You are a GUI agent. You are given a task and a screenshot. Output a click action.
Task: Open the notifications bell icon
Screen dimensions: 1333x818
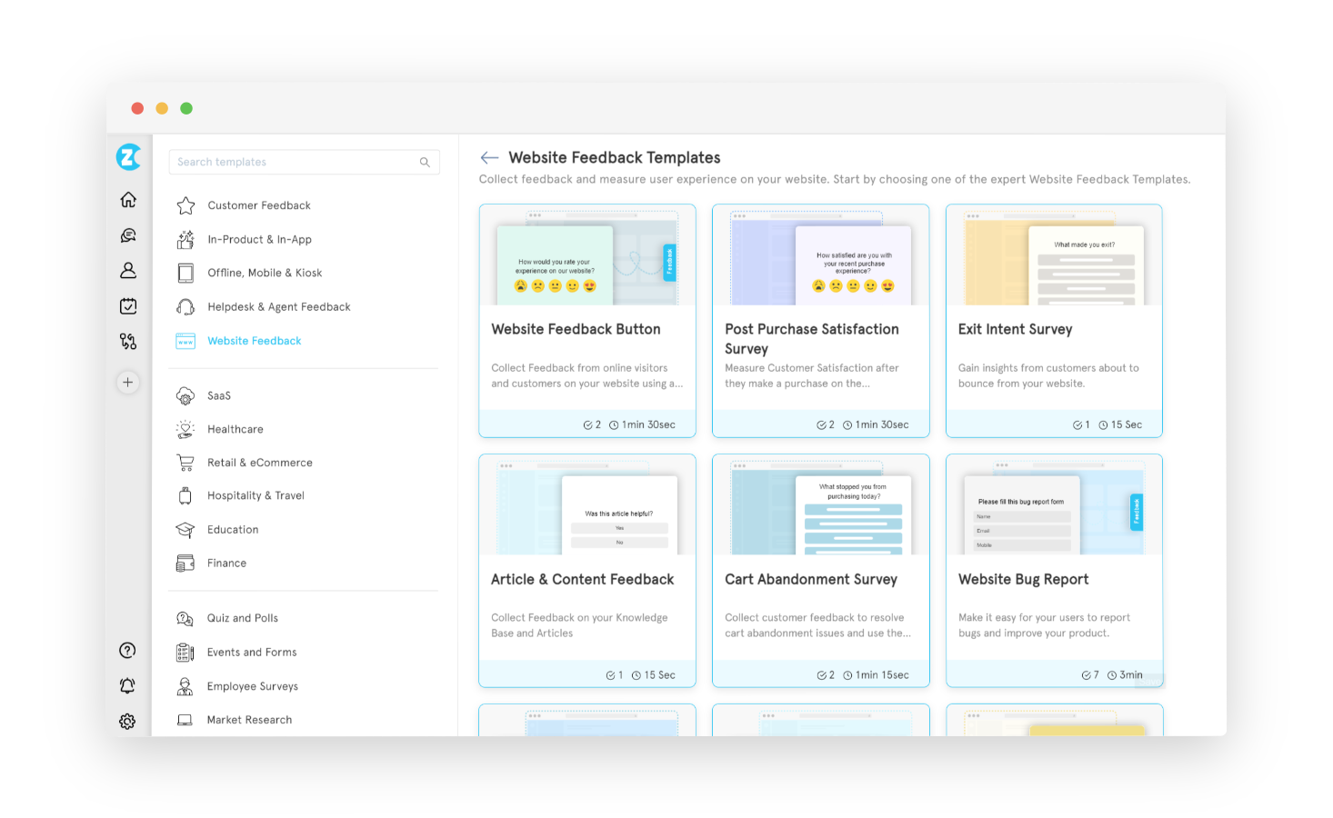(127, 685)
